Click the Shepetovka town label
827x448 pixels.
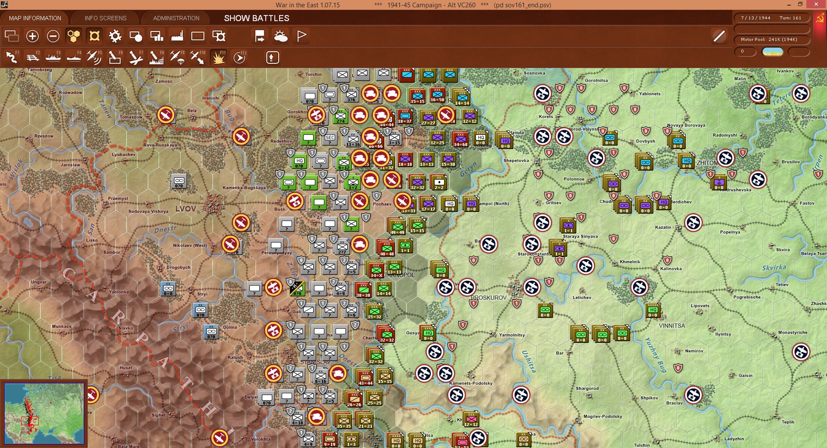pos(516,161)
